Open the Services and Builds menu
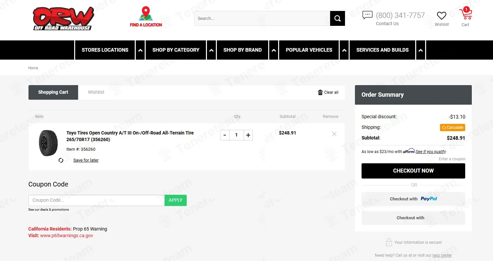The image size is (493, 261). point(382,50)
